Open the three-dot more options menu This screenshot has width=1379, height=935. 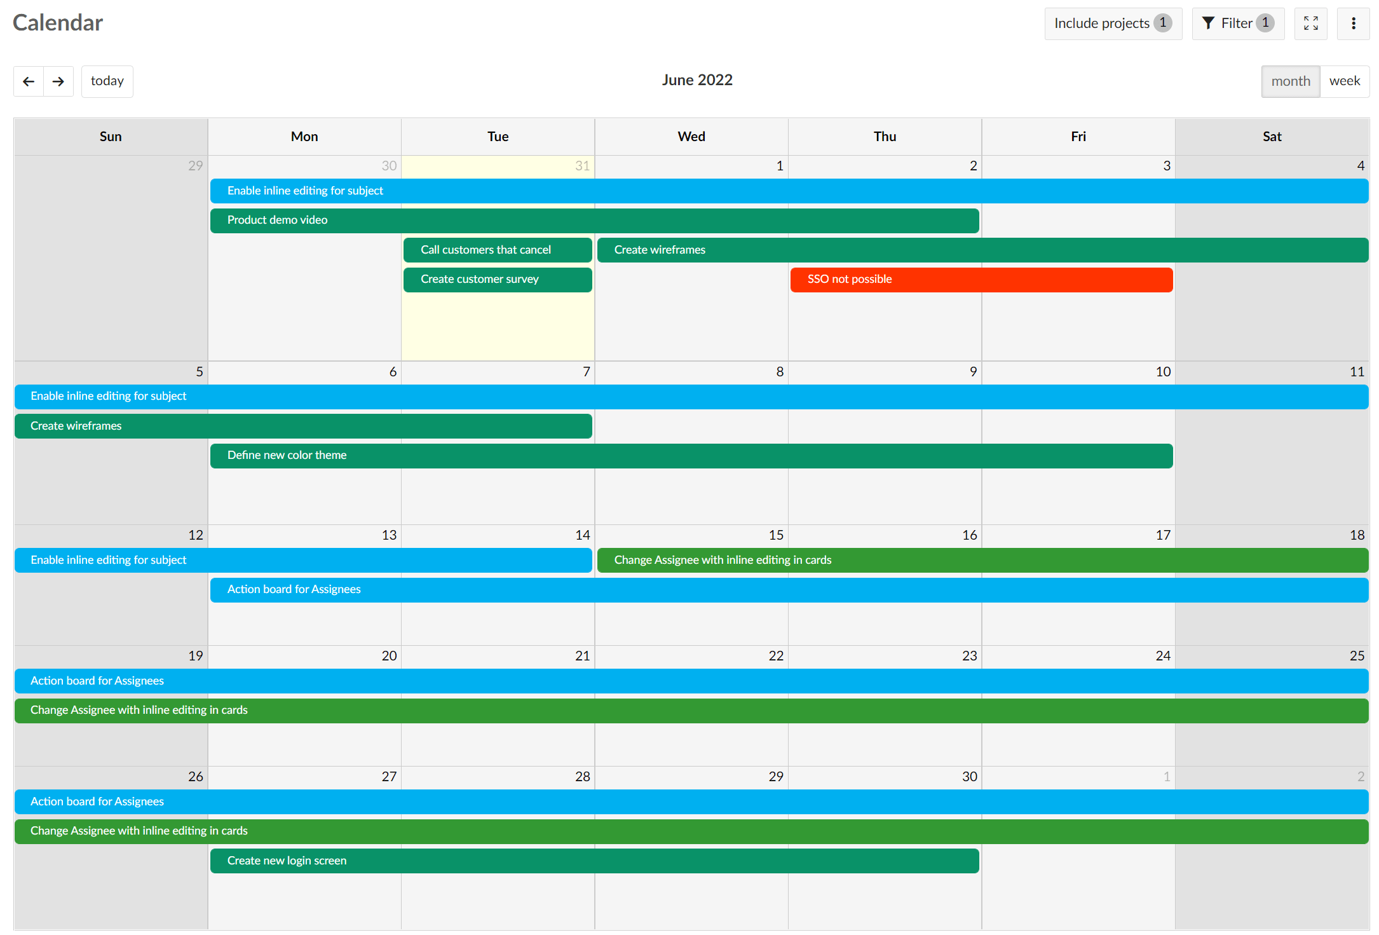pyautogui.click(x=1353, y=24)
